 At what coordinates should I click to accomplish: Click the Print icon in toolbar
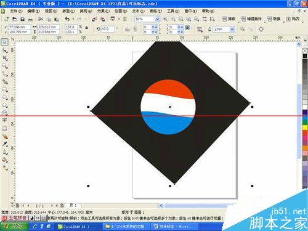click(30, 19)
